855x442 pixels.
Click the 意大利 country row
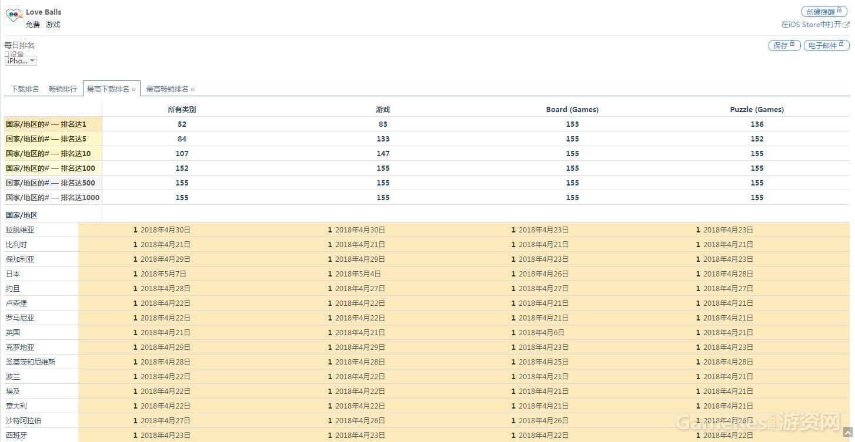coord(427,406)
